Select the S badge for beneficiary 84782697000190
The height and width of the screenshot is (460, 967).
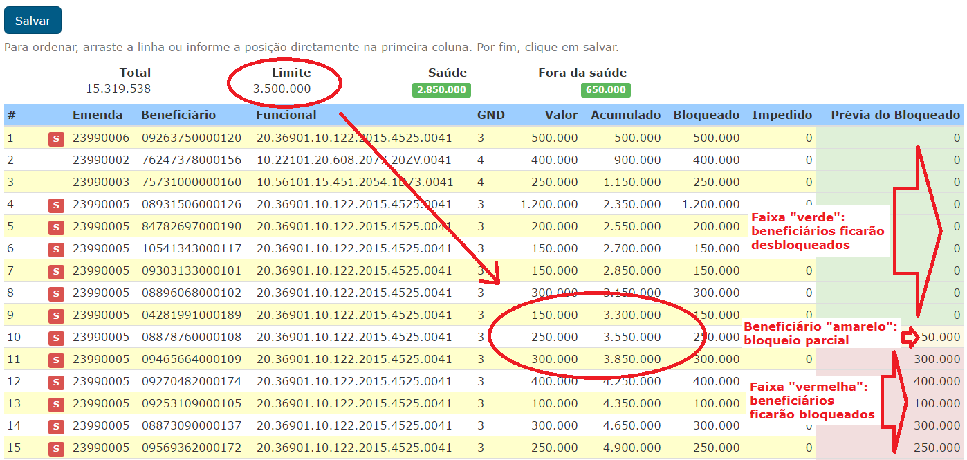(56, 227)
